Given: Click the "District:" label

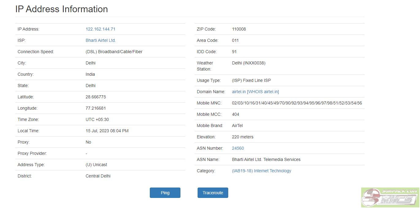Looking at the screenshot, I should pyautogui.click(x=25, y=176).
